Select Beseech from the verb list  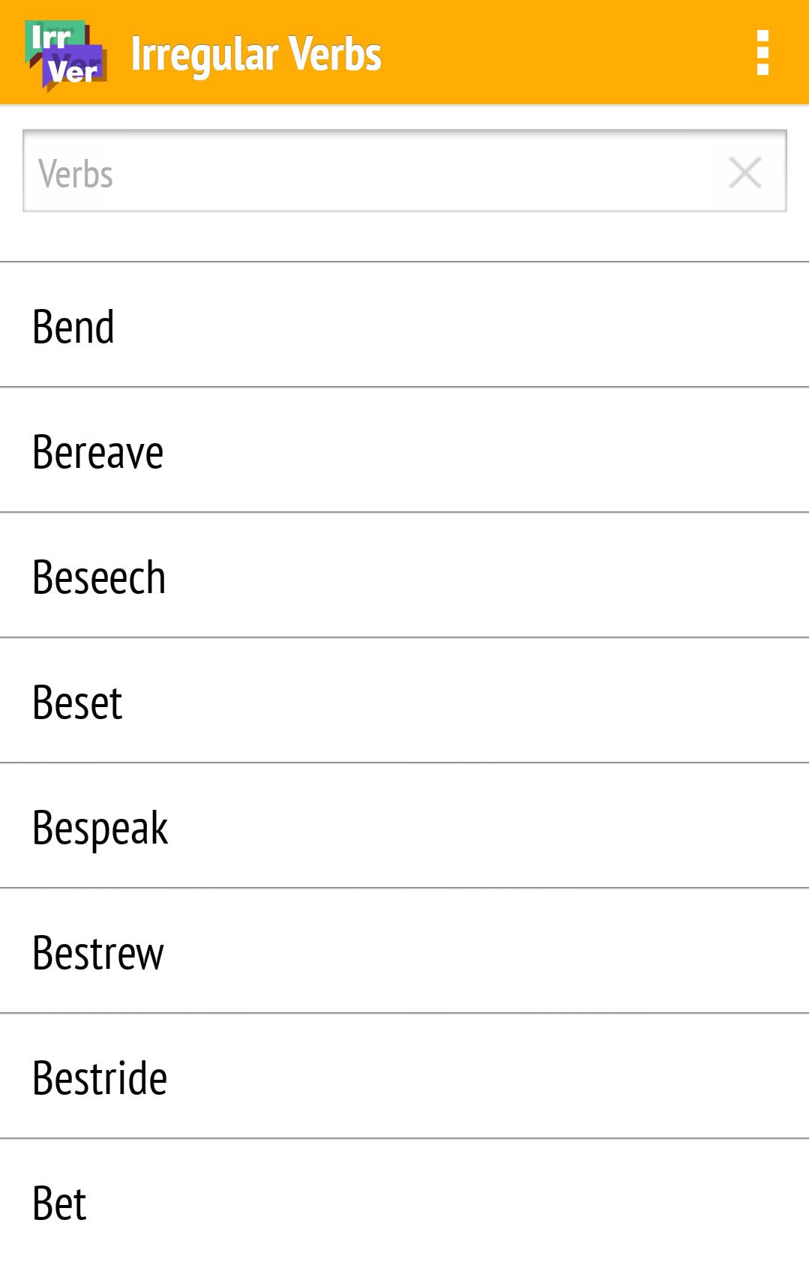pos(405,577)
